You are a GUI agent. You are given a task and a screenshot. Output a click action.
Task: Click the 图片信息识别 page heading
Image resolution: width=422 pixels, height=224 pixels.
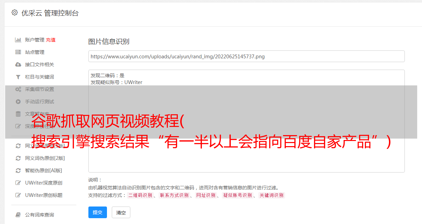click(109, 42)
